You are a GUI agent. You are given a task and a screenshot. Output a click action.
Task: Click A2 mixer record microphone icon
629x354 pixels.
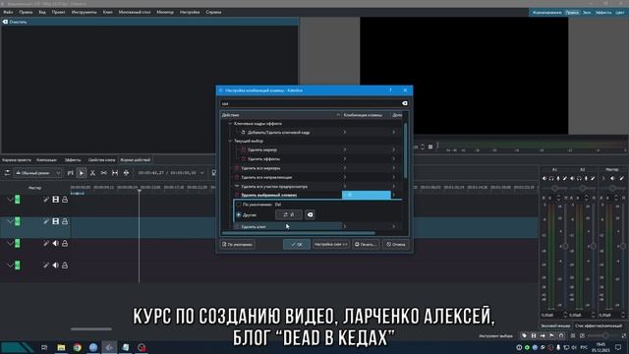coord(586,178)
